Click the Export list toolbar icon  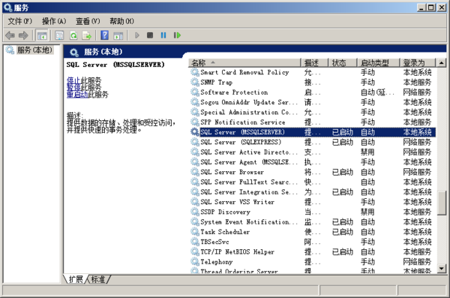(87, 35)
